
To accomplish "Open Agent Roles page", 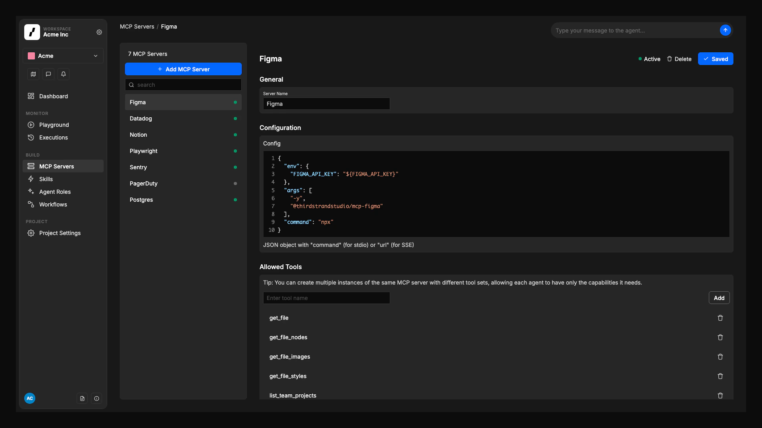I will pyautogui.click(x=63, y=192).
